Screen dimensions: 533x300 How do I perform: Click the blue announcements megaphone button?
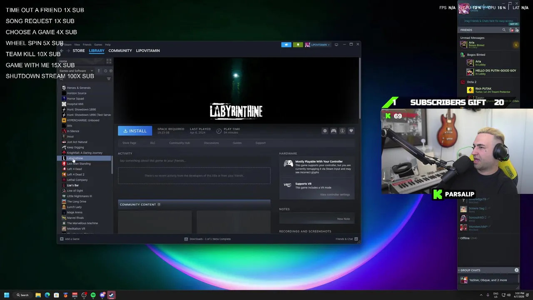pyautogui.click(x=286, y=45)
